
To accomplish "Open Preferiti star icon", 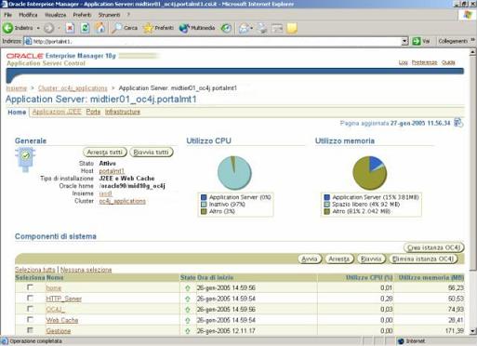I will 148,28.
